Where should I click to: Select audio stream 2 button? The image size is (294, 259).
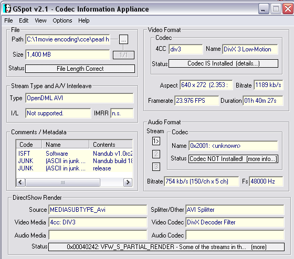[156, 154]
